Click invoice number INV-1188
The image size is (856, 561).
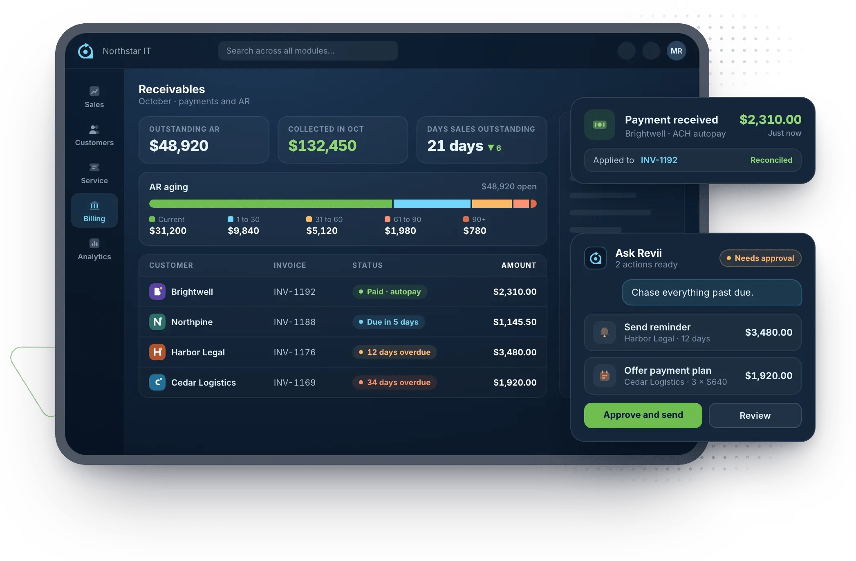pyautogui.click(x=294, y=322)
